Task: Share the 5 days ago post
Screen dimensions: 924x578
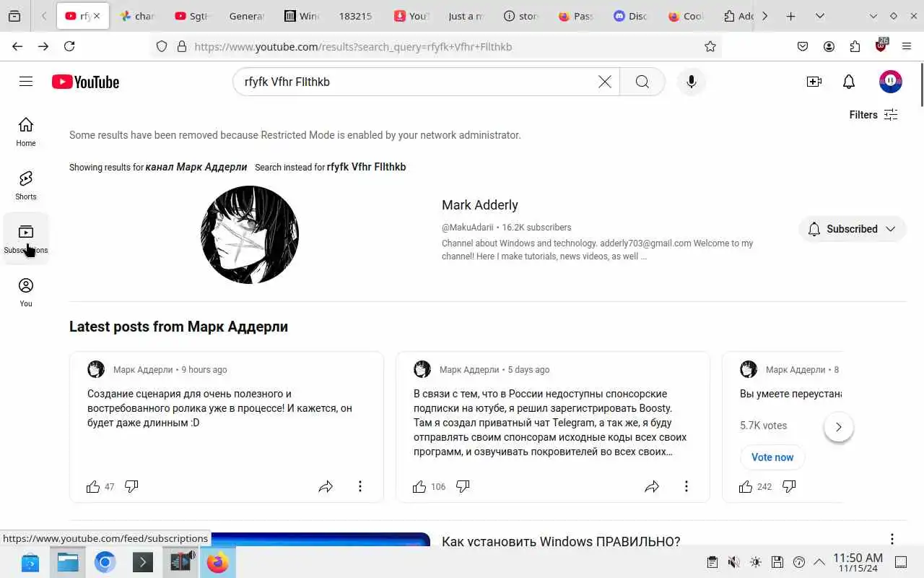Action: [x=652, y=487]
